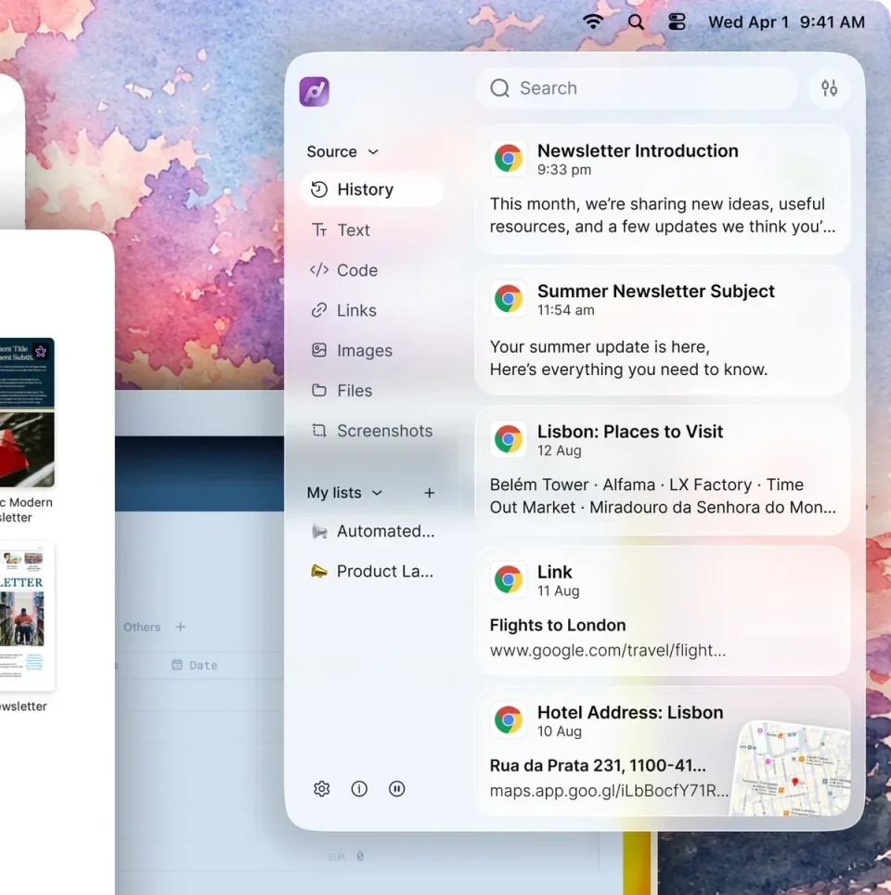
Task: Click the 'Rua da Prata 231' address text
Action: tap(598, 765)
